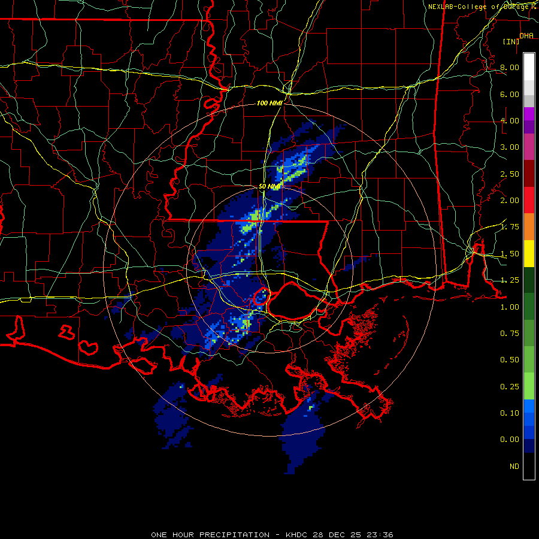539x539 pixels.
Task: Click the "1.25" legend value
Action: 510,280
